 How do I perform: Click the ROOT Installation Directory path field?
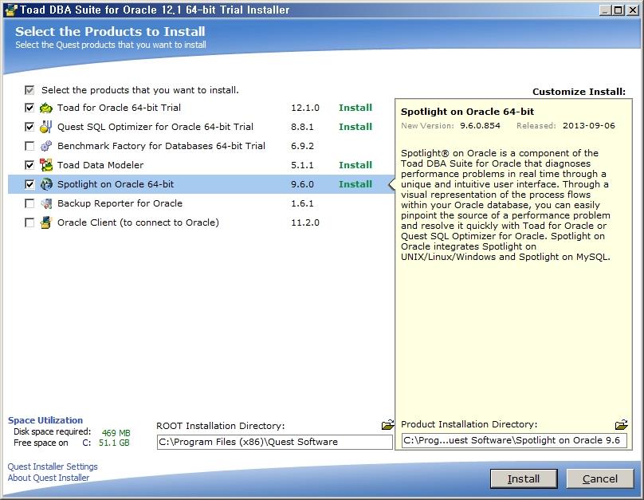pyautogui.click(x=274, y=442)
